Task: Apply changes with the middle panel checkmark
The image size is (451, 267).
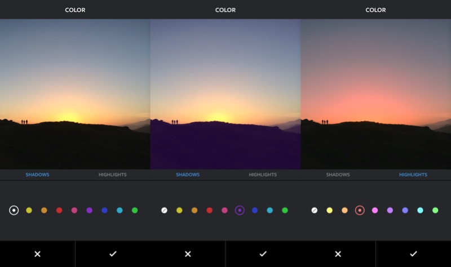Action: click(263, 254)
